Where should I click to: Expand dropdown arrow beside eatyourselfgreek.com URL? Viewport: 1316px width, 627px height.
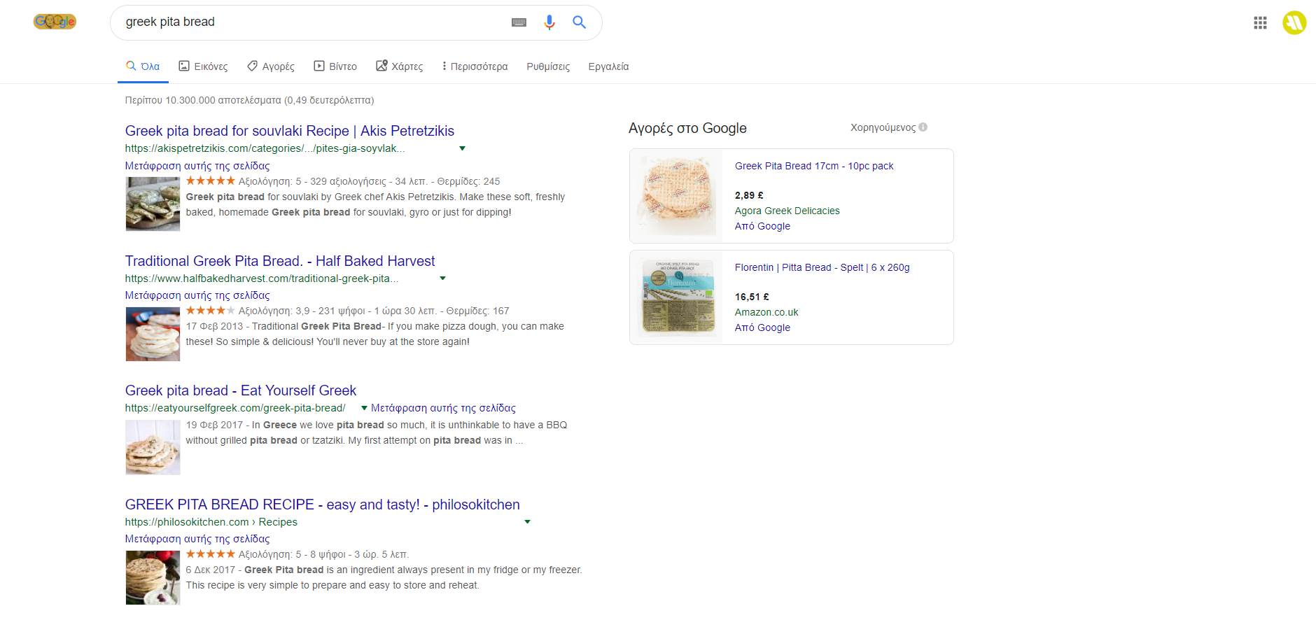click(x=364, y=408)
